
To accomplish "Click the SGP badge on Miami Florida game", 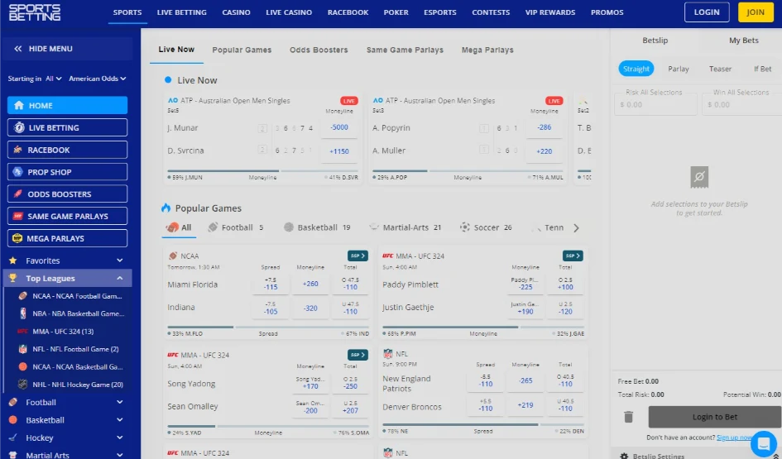I will pos(357,256).
